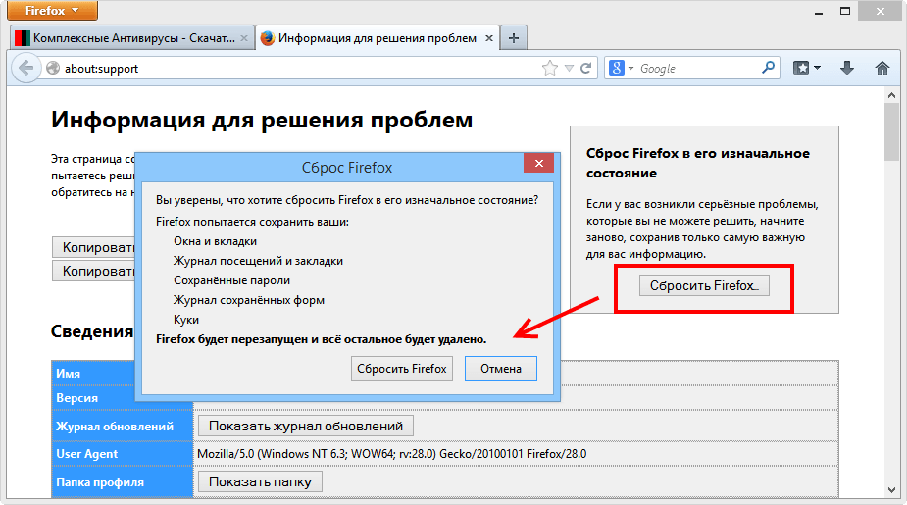Click the Версия row label
Screen dimensions: 907x505
coord(76,398)
